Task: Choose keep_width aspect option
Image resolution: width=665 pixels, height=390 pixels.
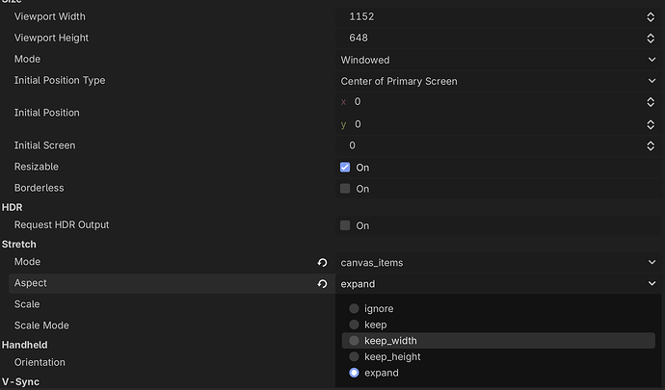Action: click(498, 340)
